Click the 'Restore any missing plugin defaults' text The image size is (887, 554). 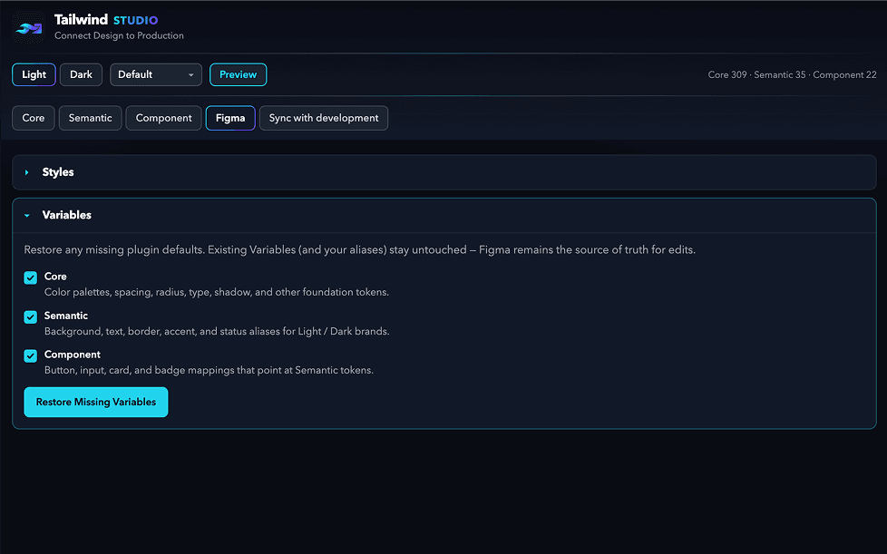(x=360, y=250)
